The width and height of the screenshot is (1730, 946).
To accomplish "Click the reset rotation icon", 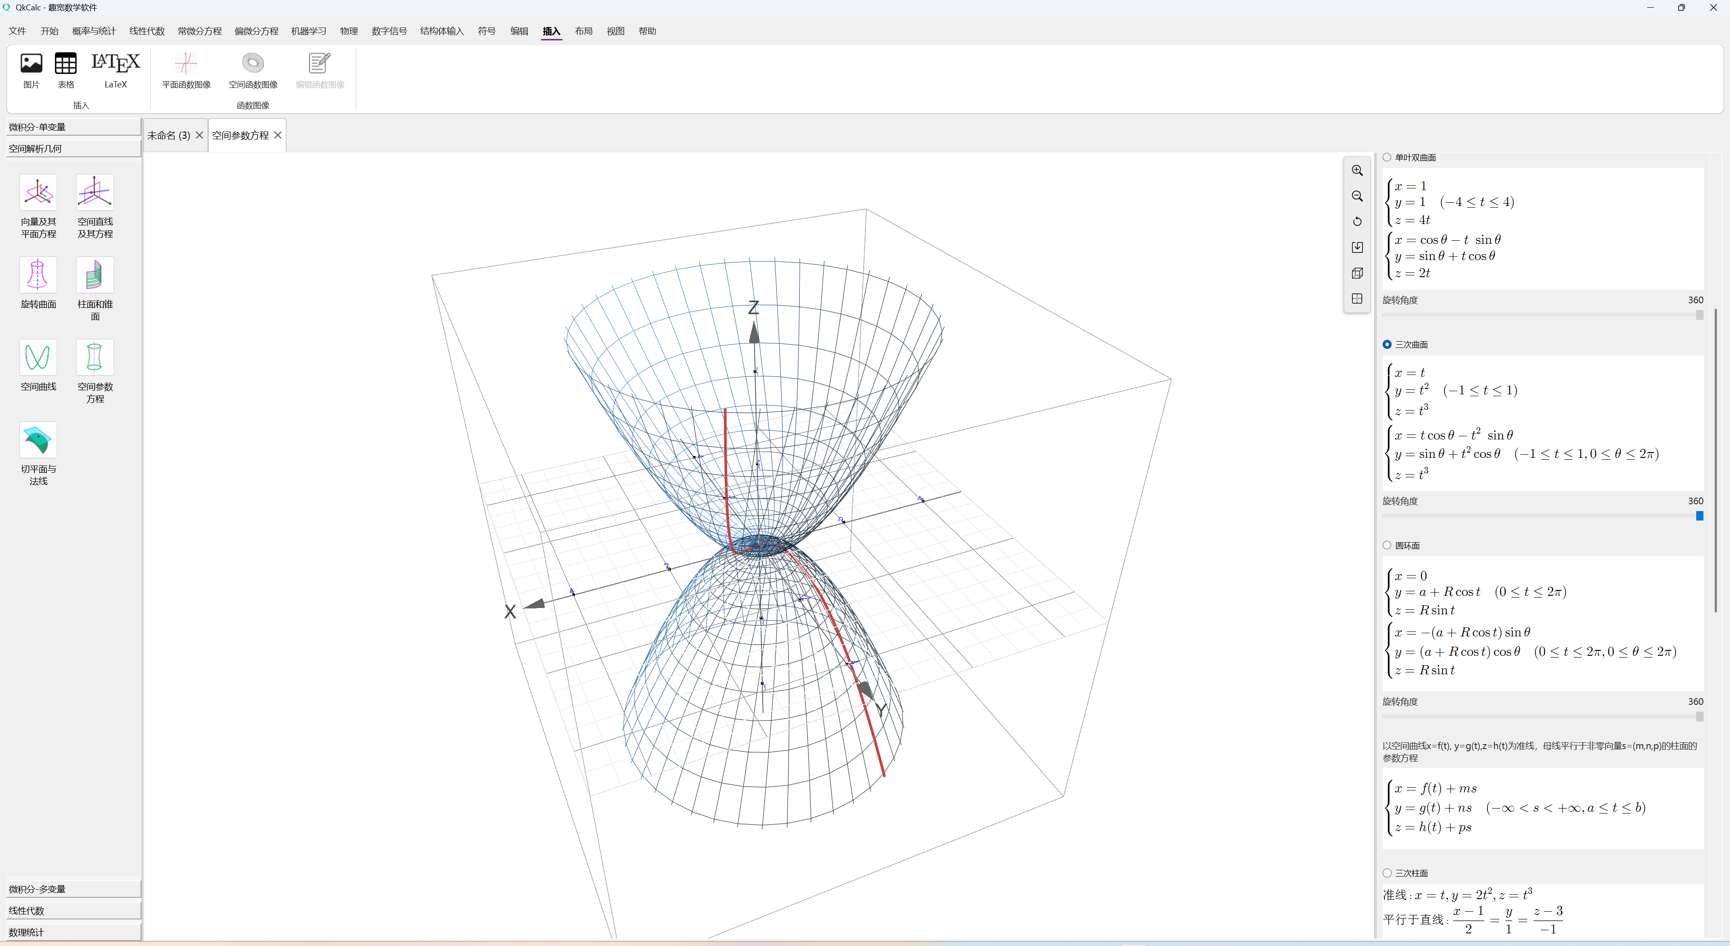I will pyautogui.click(x=1357, y=222).
